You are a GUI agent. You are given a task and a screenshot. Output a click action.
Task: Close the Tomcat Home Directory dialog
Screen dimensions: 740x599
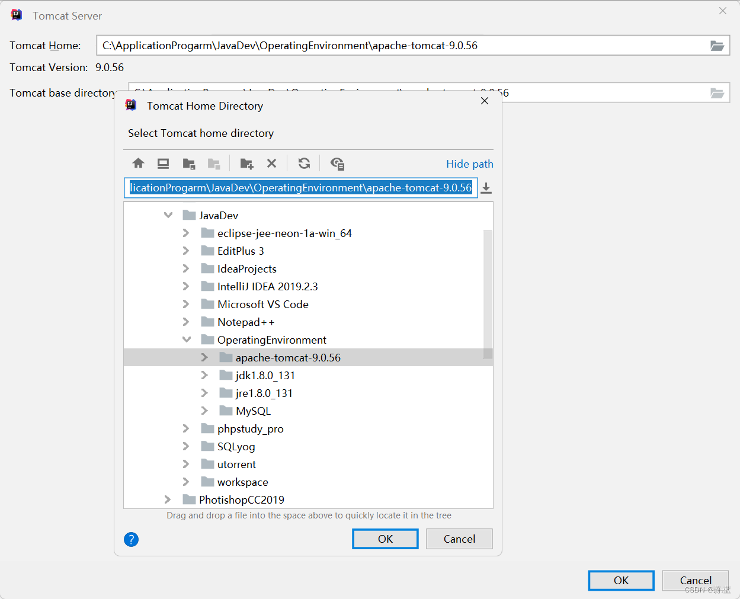pos(485,101)
